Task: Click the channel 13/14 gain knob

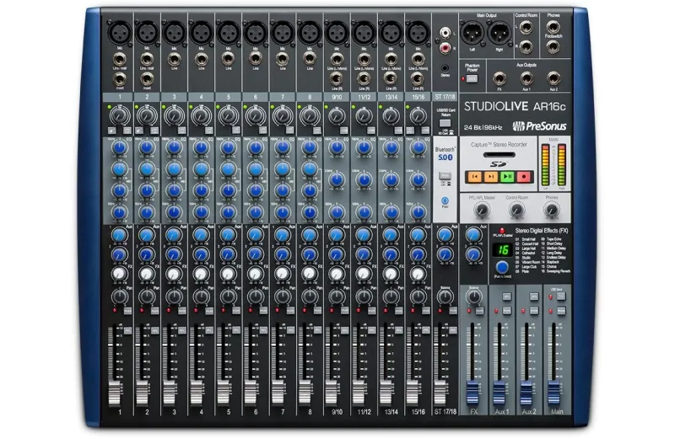Action: pyautogui.click(x=391, y=116)
